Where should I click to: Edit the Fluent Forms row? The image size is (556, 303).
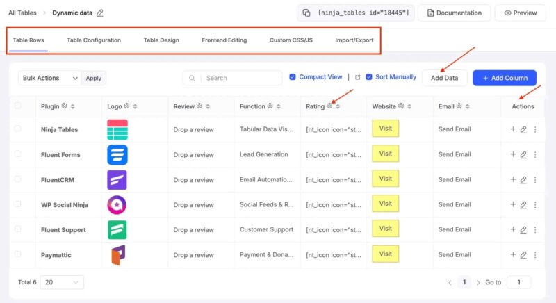pos(523,154)
